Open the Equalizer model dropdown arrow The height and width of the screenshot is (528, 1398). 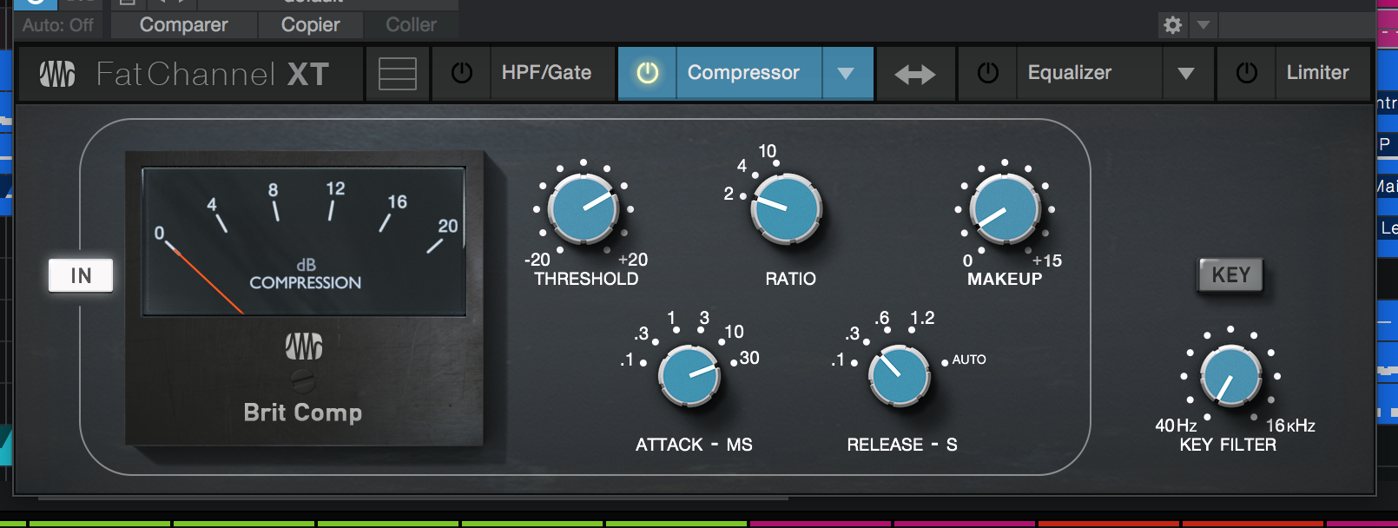click(x=1186, y=74)
